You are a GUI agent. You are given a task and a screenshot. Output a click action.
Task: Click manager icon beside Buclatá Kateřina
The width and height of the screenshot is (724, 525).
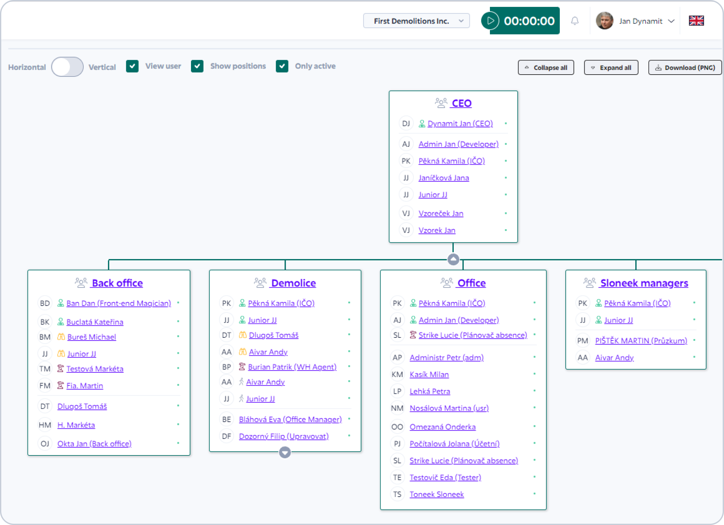pos(60,322)
